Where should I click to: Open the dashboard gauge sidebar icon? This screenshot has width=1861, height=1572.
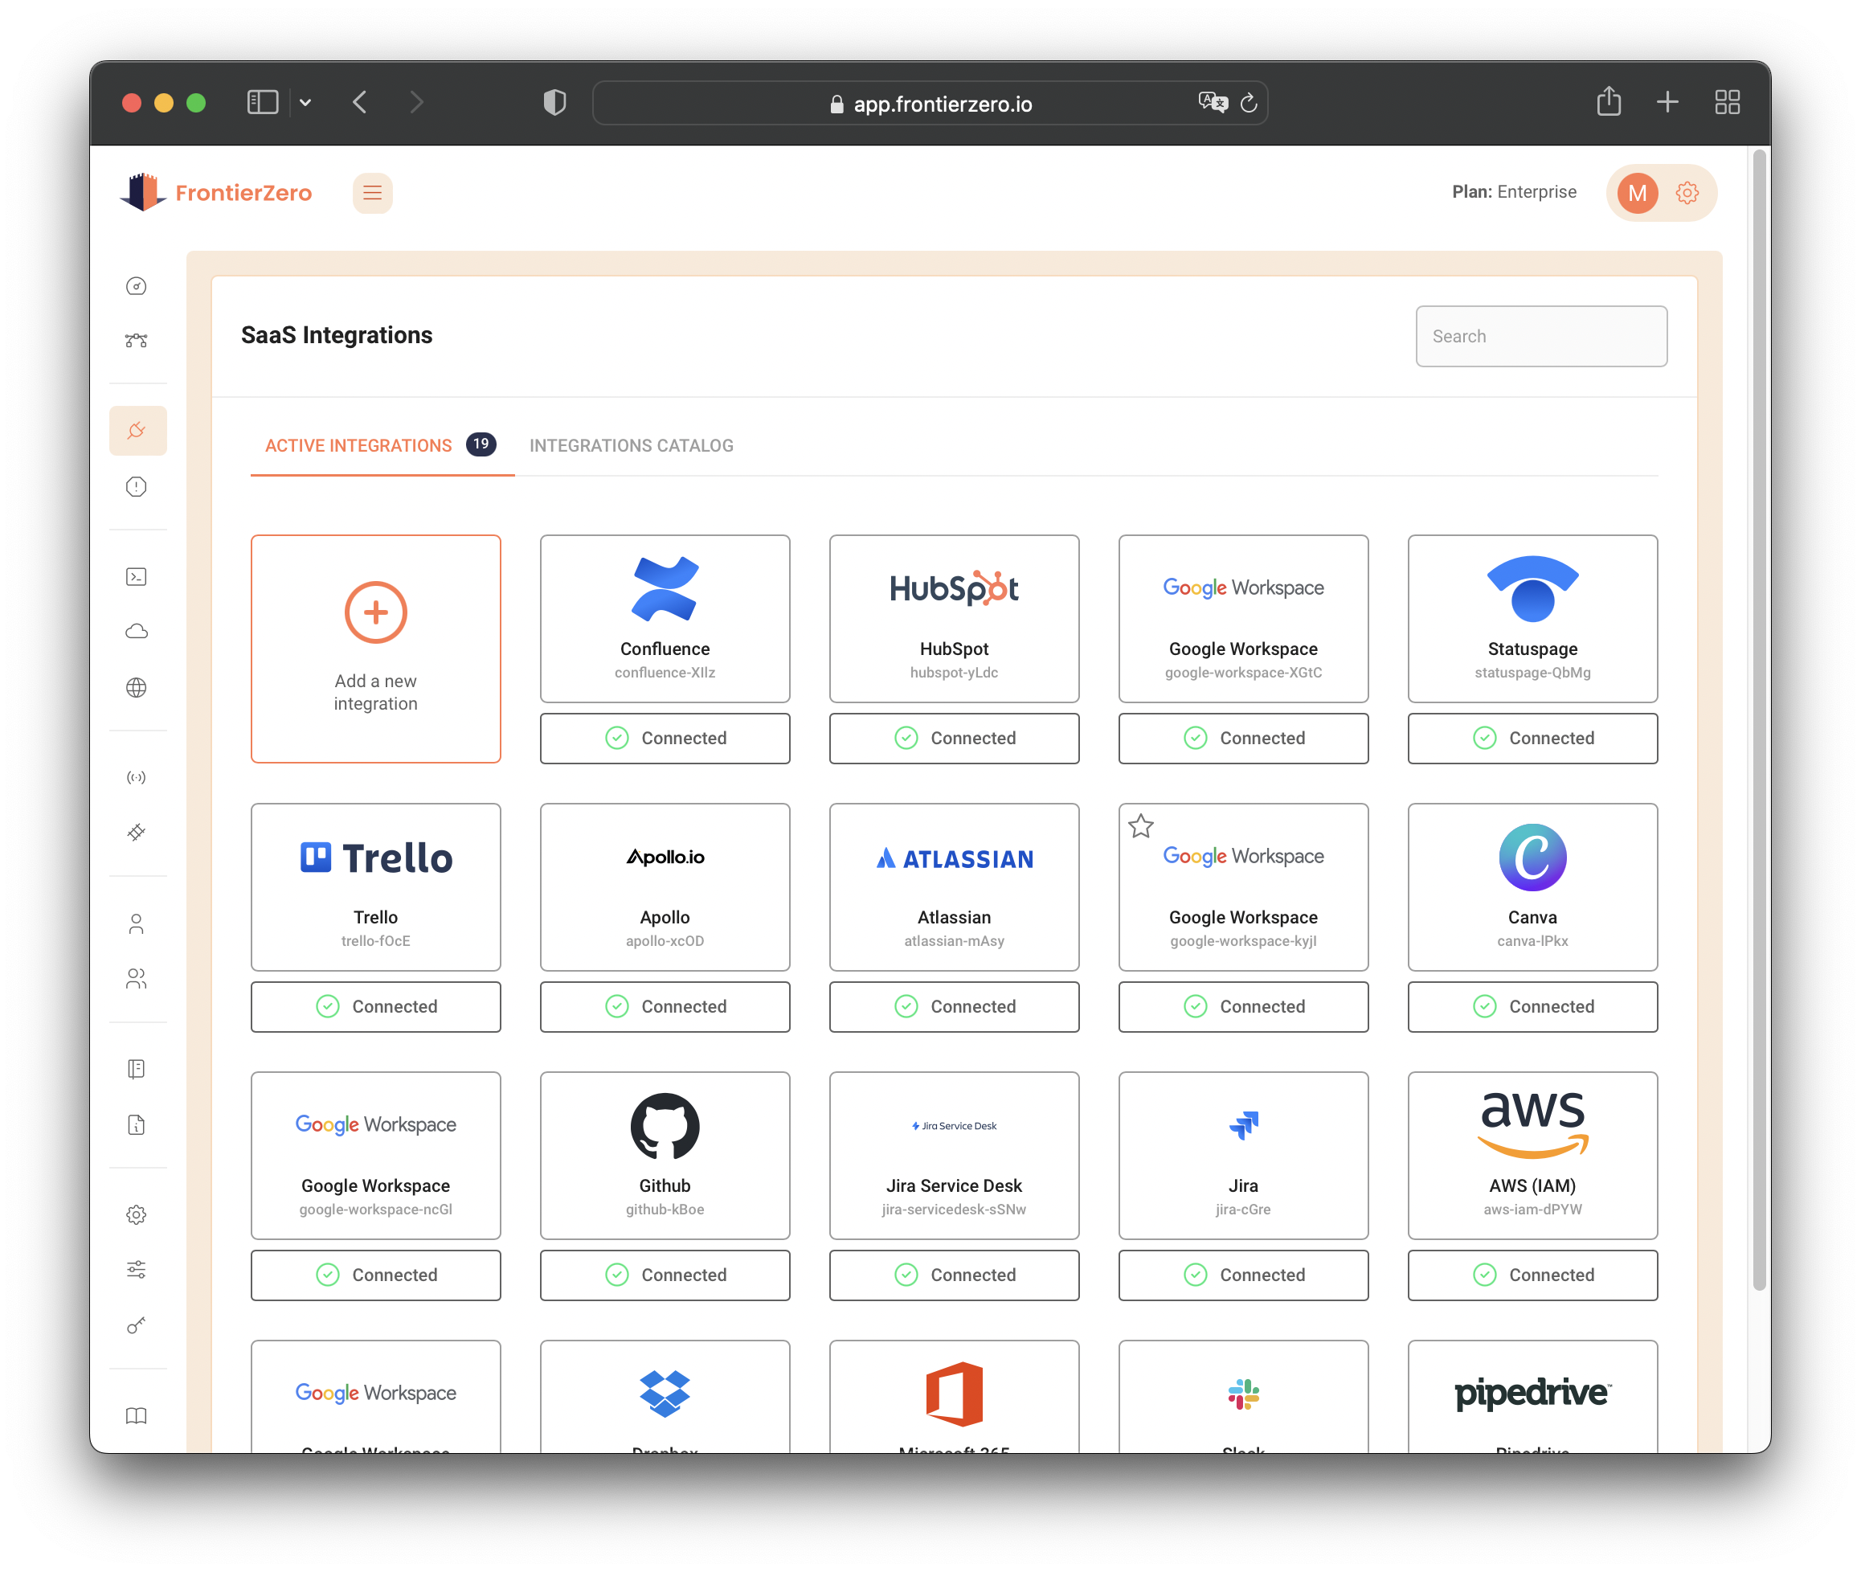[x=137, y=286]
